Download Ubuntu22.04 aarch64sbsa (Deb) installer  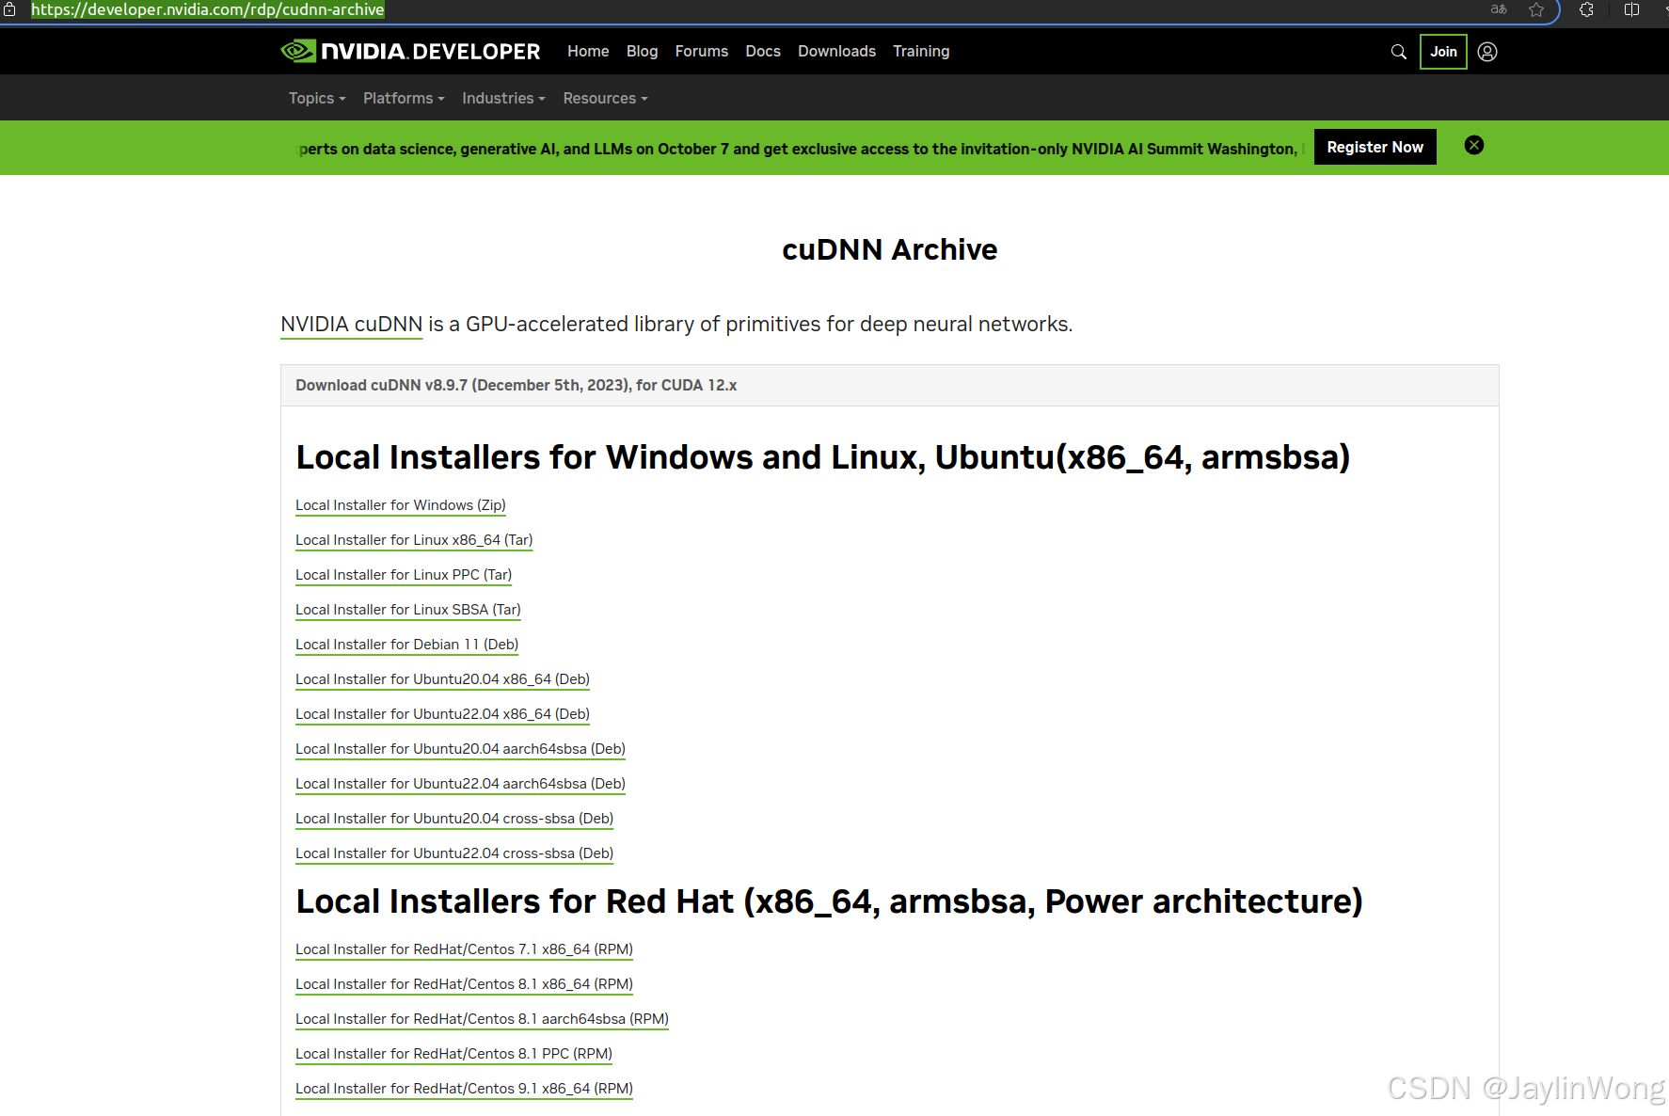click(460, 784)
